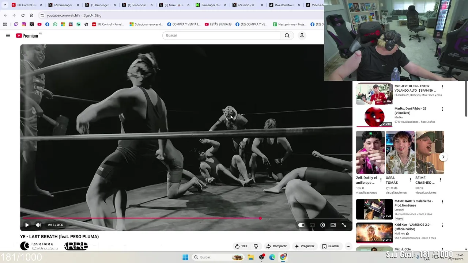468x263 pixels.
Task: Open WhatsApp bookmark icon
Action: coord(55,24)
